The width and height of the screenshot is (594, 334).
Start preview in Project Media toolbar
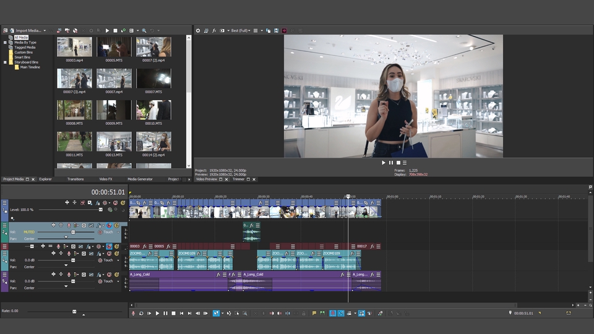(107, 31)
